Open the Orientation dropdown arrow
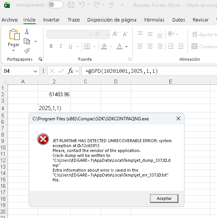 [x=177, y=34]
